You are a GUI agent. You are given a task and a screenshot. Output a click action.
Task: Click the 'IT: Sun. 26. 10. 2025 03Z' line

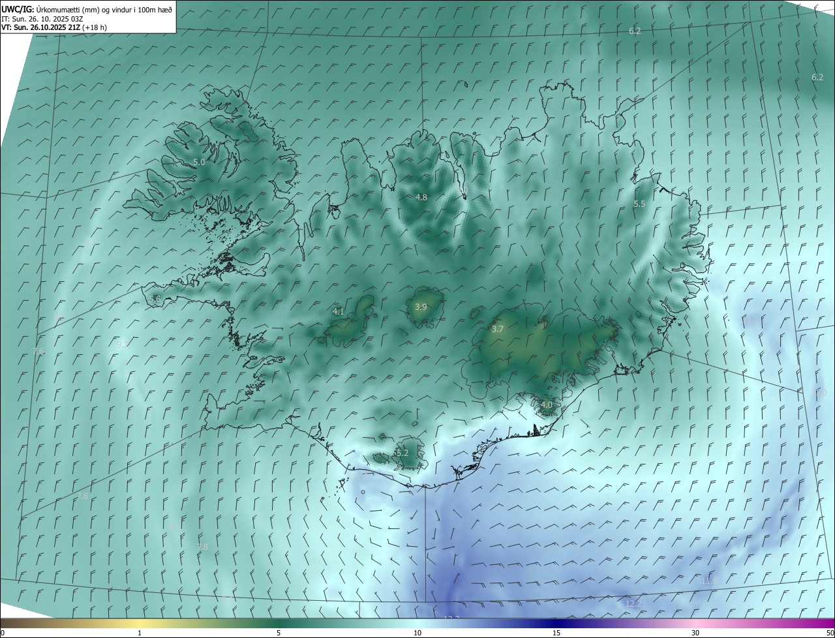[x=42, y=19]
